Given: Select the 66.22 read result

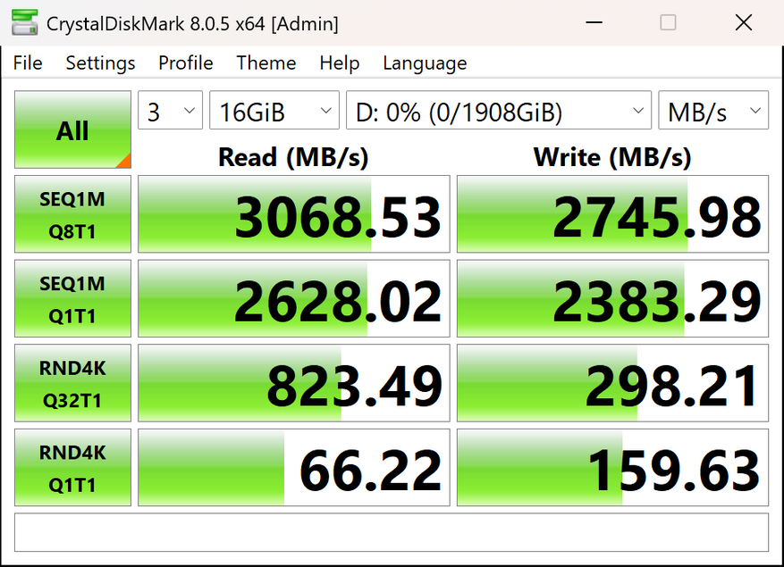Looking at the screenshot, I should (x=294, y=467).
